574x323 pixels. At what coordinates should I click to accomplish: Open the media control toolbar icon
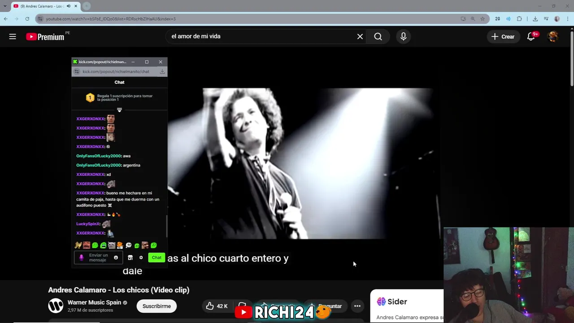(x=546, y=19)
